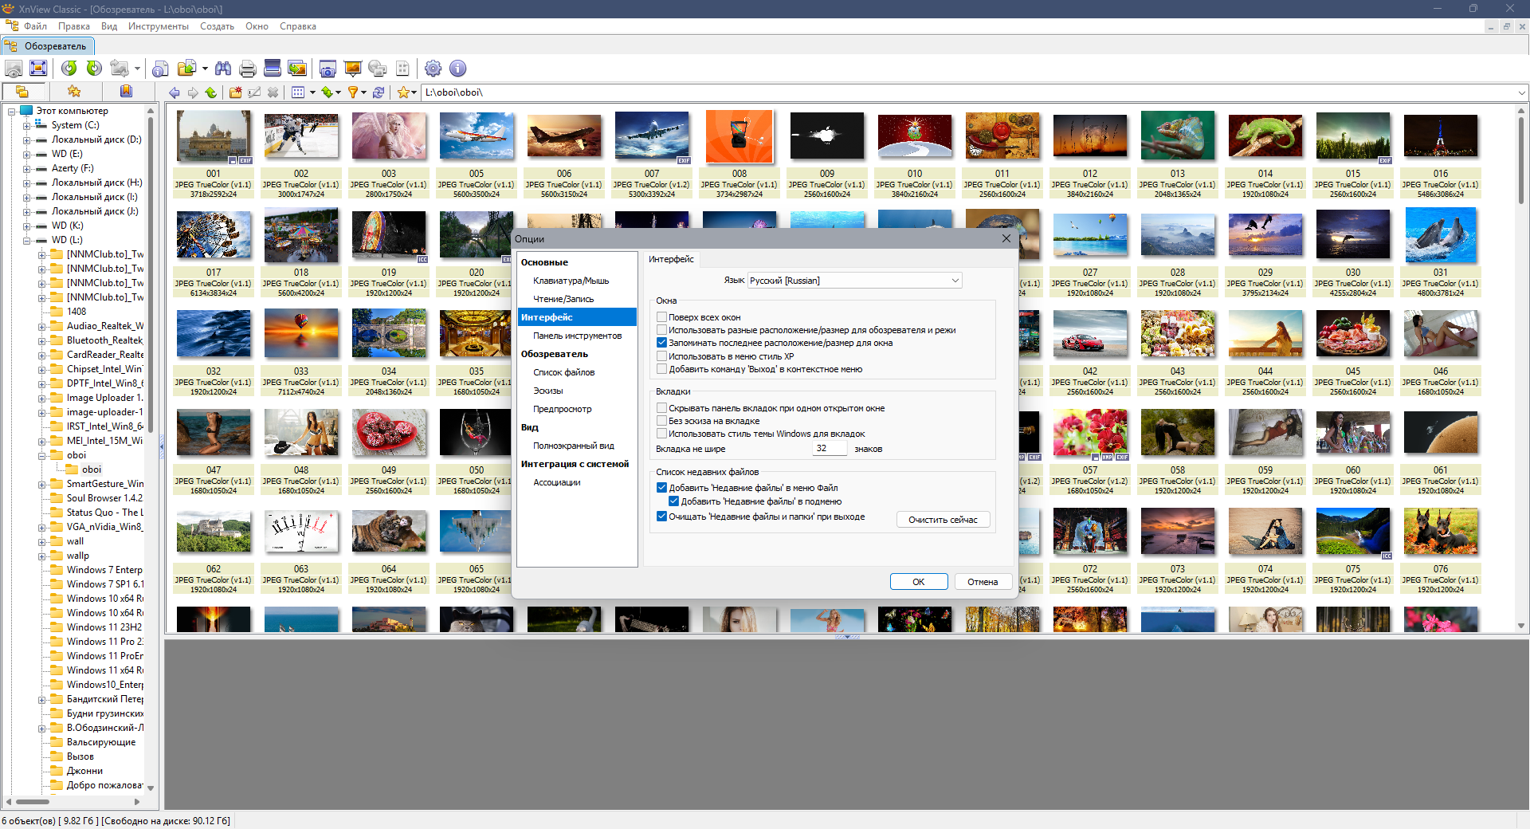Image resolution: width=1530 pixels, height=829 pixels.
Task: Open the Инструменты menu
Action: point(158,26)
